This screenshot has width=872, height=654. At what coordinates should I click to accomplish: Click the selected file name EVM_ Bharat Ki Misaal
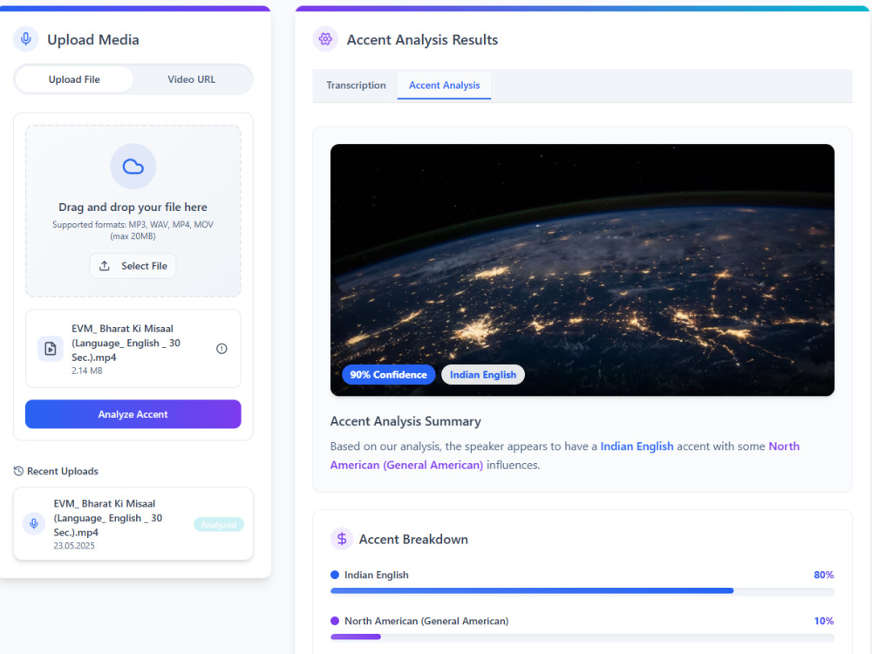tap(126, 343)
